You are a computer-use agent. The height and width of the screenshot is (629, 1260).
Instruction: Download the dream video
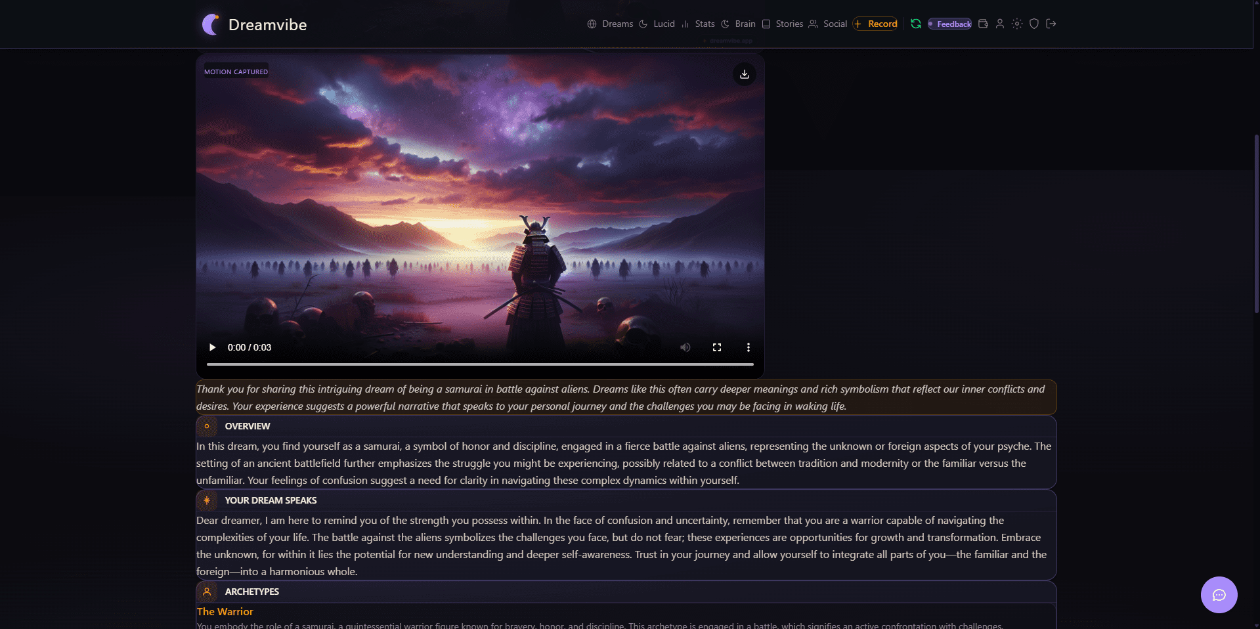click(x=744, y=74)
